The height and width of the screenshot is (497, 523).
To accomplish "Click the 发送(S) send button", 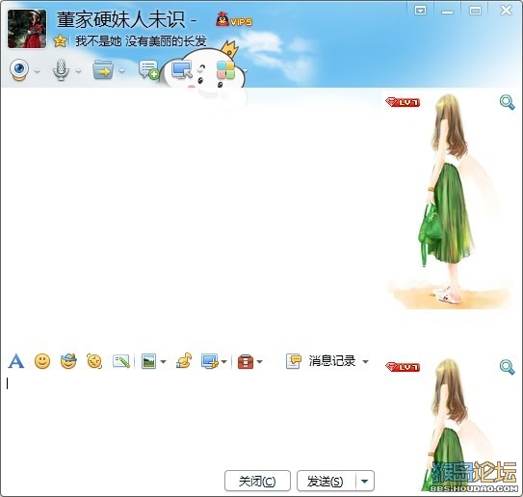I will point(326,481).
